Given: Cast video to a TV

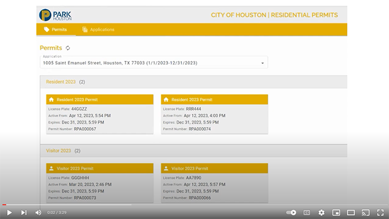Looking at the screenshot, I should point(365,212).
